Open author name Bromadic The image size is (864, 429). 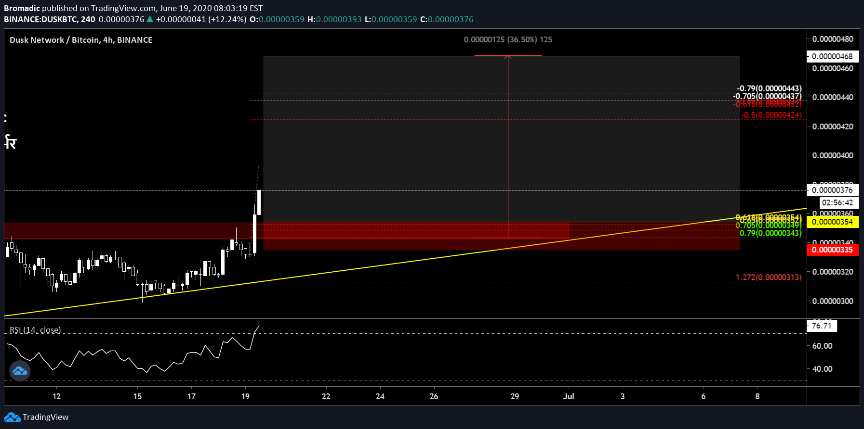point(22,8)
